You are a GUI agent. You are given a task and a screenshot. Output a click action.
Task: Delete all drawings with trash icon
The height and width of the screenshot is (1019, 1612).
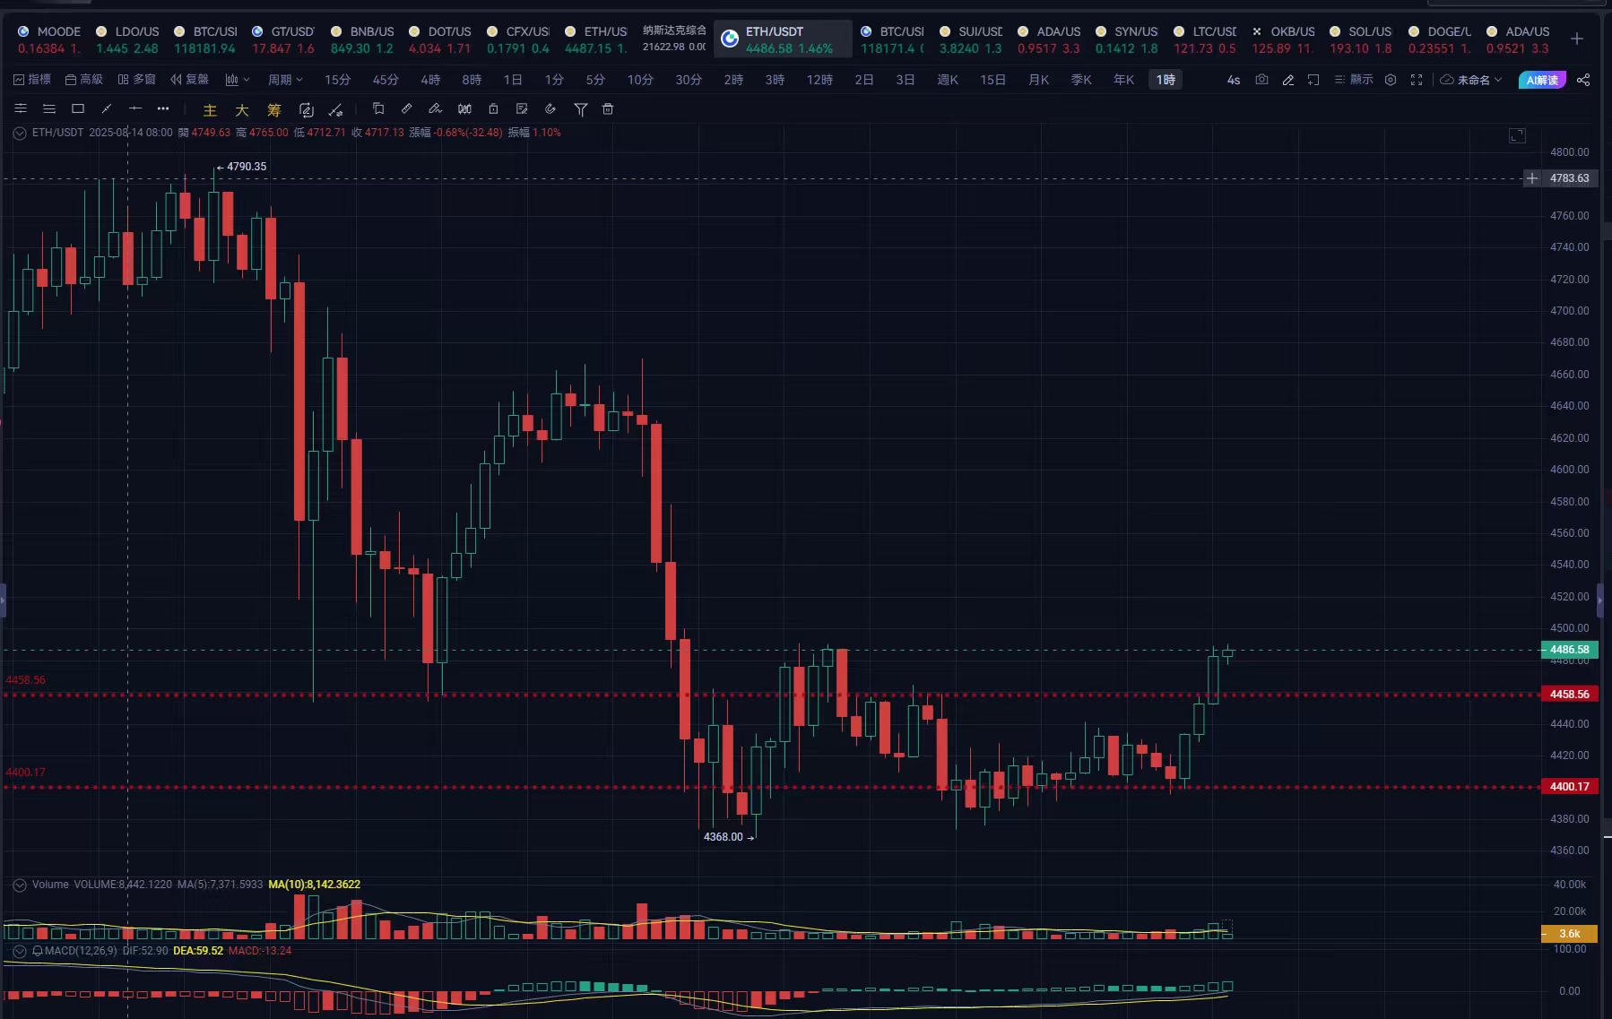coord(608,108)
